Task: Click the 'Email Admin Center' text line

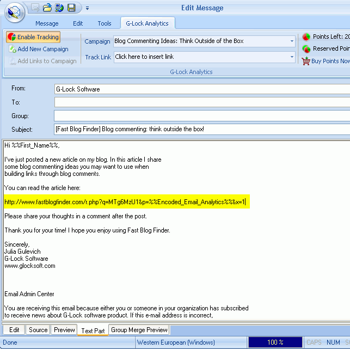Action: [29, 294]
